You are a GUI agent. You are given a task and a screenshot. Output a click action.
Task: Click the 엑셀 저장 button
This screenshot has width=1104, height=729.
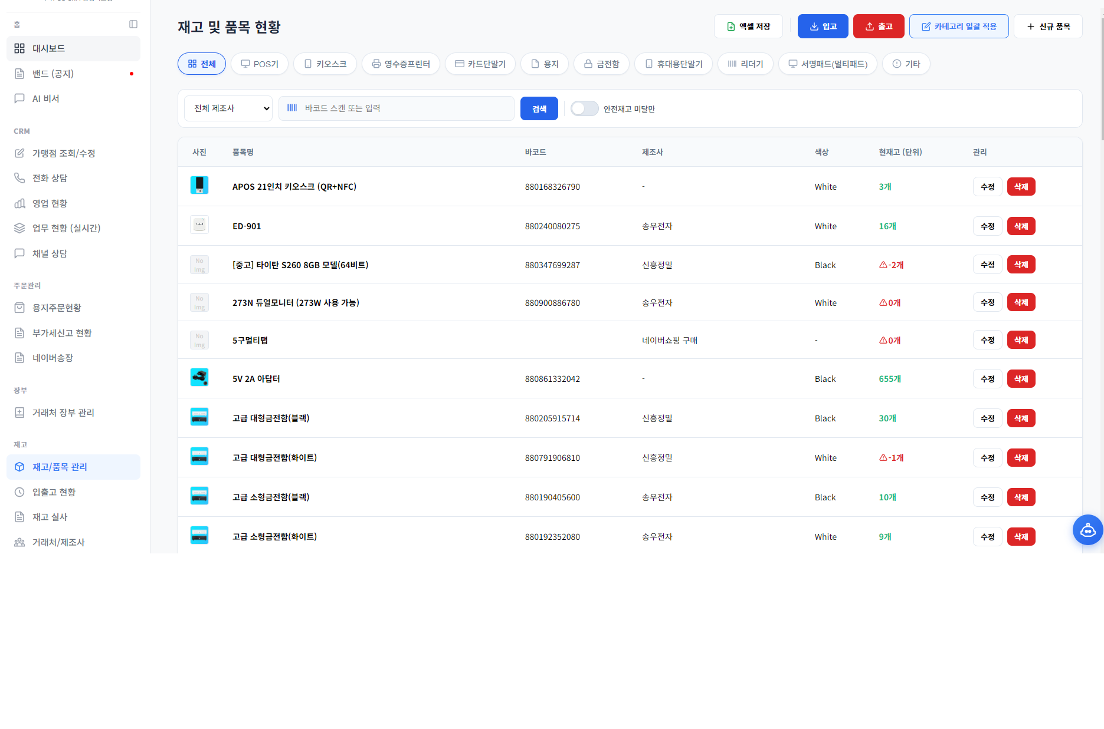748,27
